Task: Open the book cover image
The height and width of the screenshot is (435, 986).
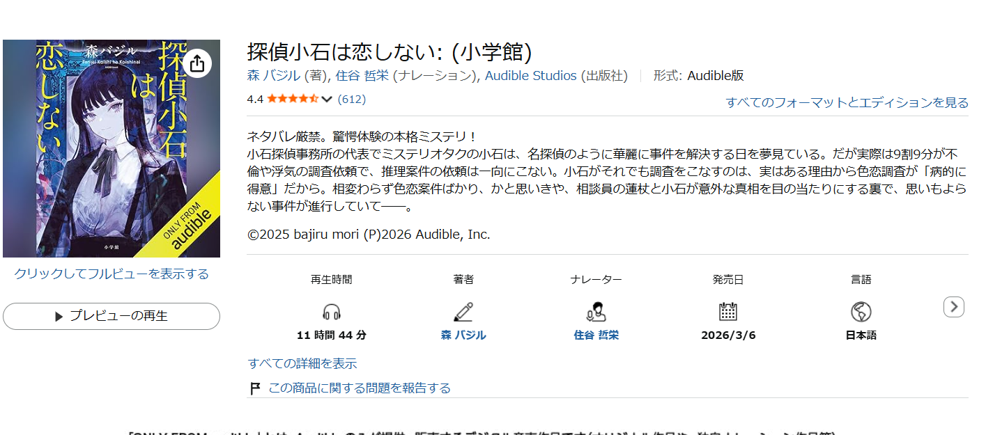Action: (x=111, y=148)
